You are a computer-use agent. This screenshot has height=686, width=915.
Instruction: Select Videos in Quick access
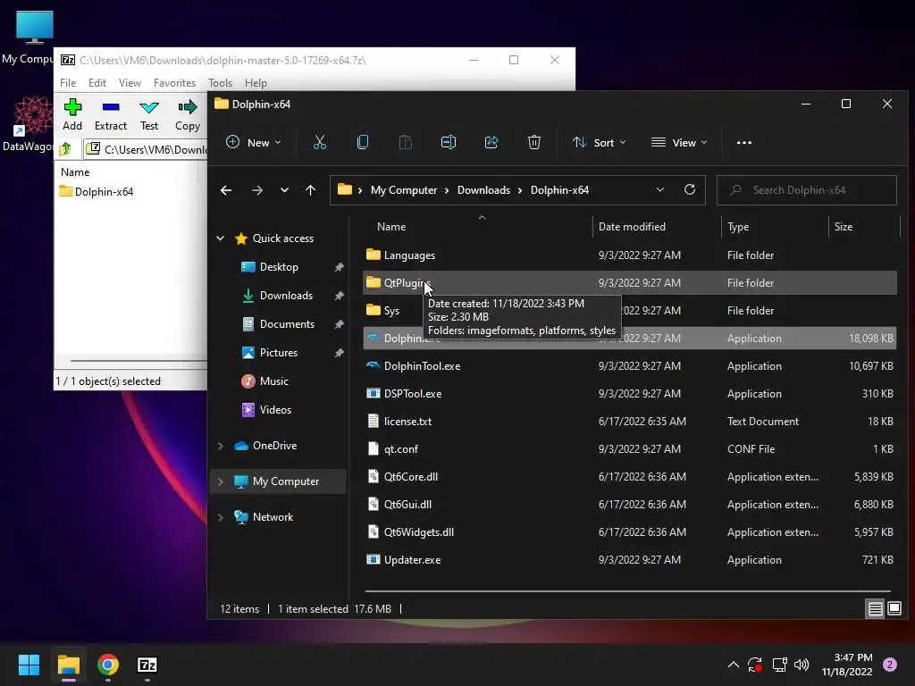tap(275, 409)
